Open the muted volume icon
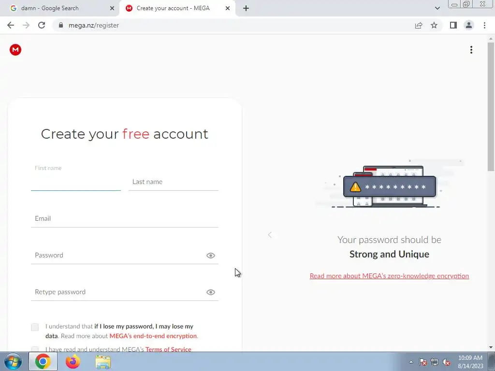This screenshot has height=371, width=495. pos(446,362)
